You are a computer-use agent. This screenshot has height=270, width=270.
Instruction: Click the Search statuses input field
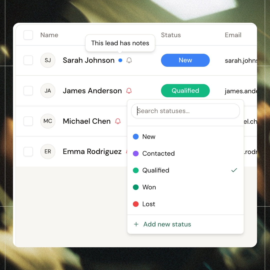tap(185, 111)
